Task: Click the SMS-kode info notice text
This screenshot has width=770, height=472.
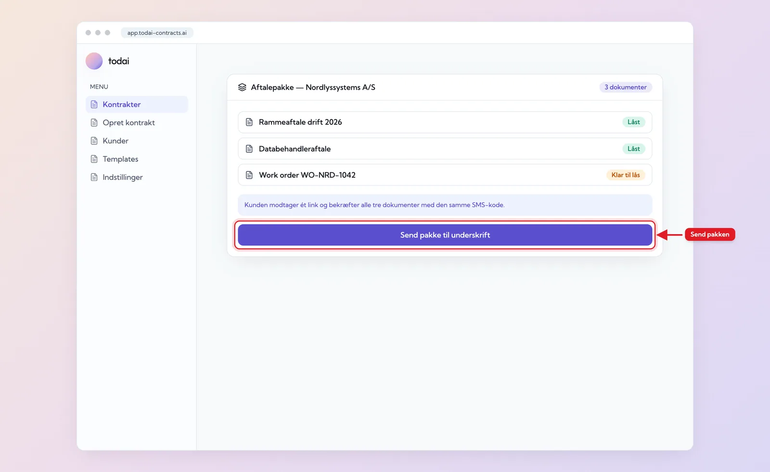Action: (374, 205)
